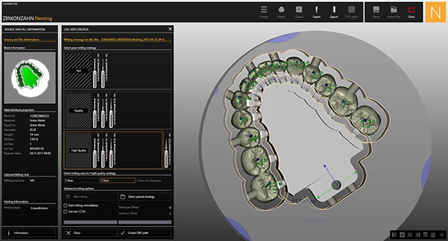Open the Source and file information tab
Screen dimensions: 448x241
pyautogui.click(x=22, y=40)
